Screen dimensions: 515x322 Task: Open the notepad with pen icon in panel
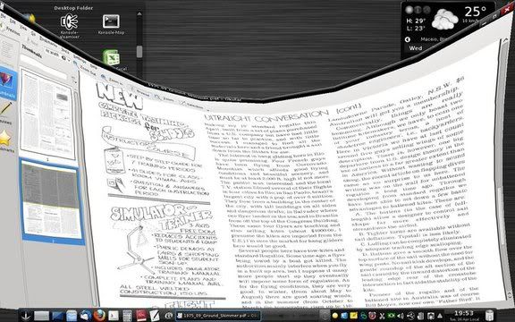coord(155,316)
